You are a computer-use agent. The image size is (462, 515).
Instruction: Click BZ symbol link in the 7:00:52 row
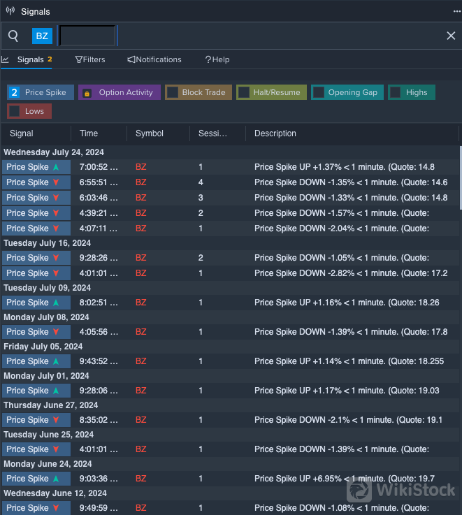(x=141, y=167)
